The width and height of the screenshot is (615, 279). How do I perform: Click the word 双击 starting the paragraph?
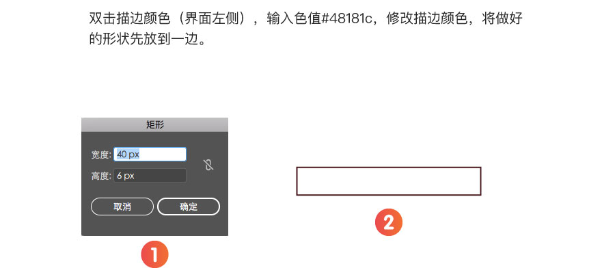[x=102, y=19]
